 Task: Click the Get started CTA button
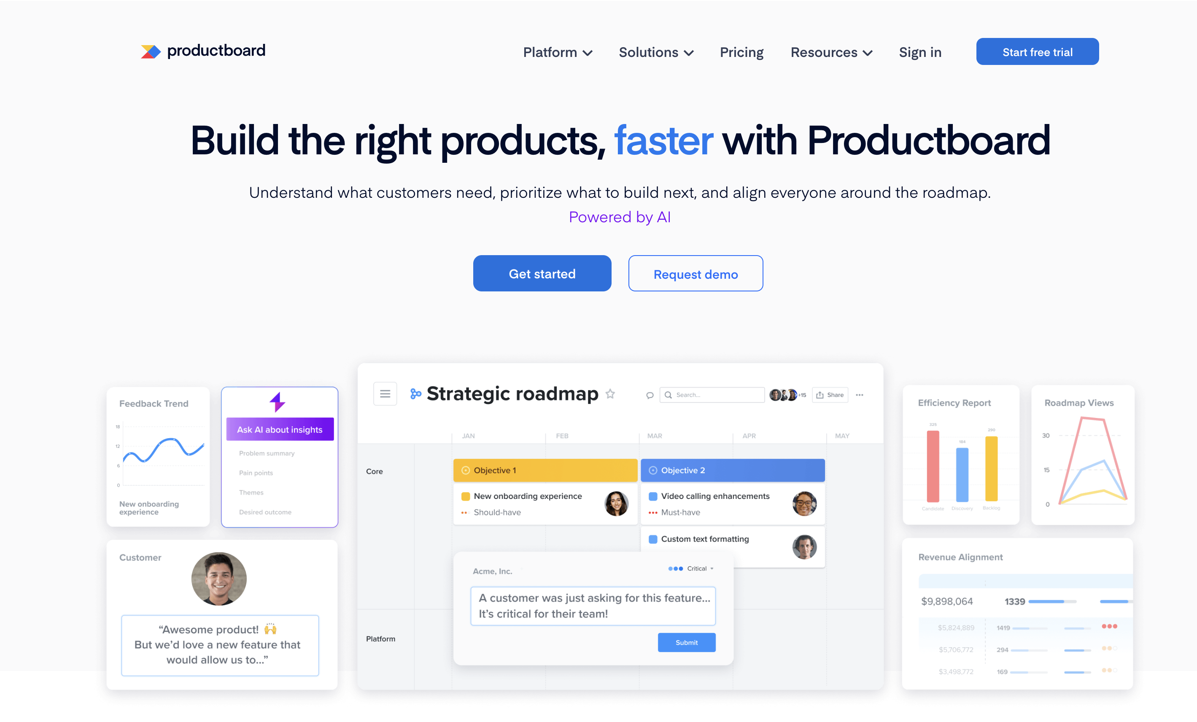click(542, 273)
